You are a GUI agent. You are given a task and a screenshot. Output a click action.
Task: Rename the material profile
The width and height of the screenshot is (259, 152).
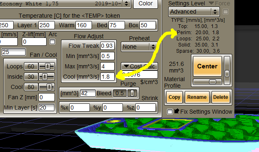click(197, 97)
